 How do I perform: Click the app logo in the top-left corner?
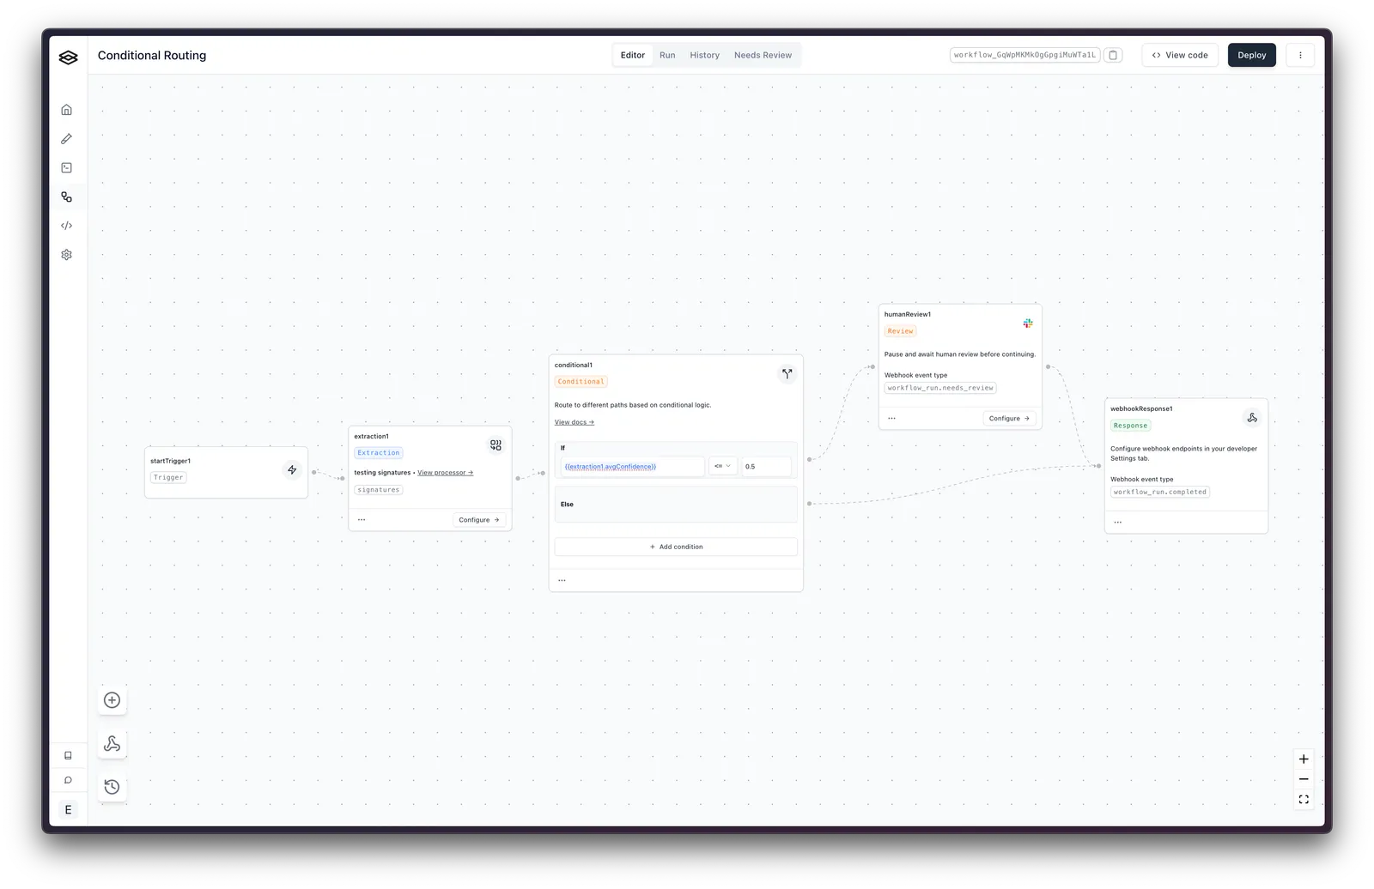tap(68, 57)
